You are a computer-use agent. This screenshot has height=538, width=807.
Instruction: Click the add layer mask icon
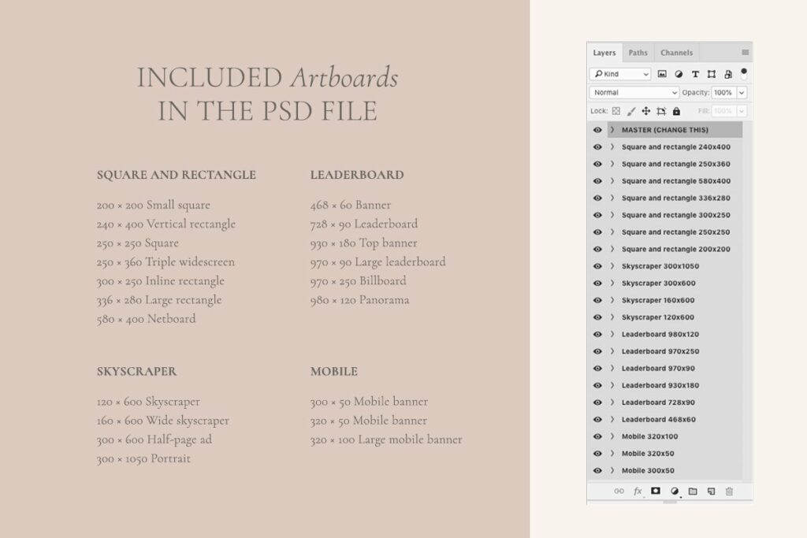click(656, 492)
